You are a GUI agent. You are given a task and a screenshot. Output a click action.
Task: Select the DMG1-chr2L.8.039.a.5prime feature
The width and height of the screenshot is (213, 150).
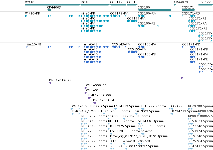pyautogui.click(x=75, y=109)
